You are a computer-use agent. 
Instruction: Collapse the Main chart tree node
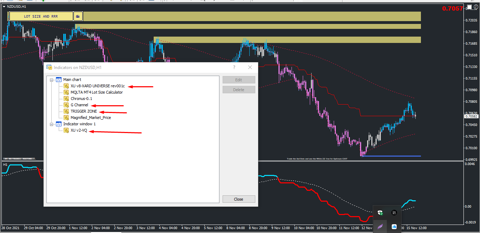coord(52,80)
